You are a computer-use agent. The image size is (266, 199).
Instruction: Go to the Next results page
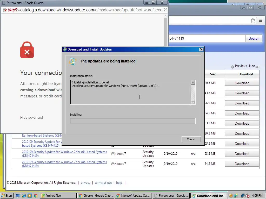pos(252,66)
